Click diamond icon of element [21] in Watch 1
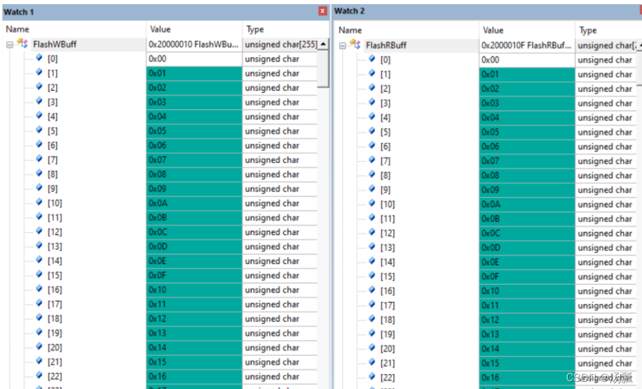This screenshot has height=389, width=642. pyautogui.click(x=39, y=361)
